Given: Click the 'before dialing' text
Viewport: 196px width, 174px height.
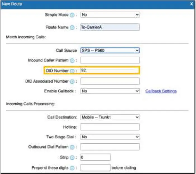Looking at the screenshot, I should [124, 168].
